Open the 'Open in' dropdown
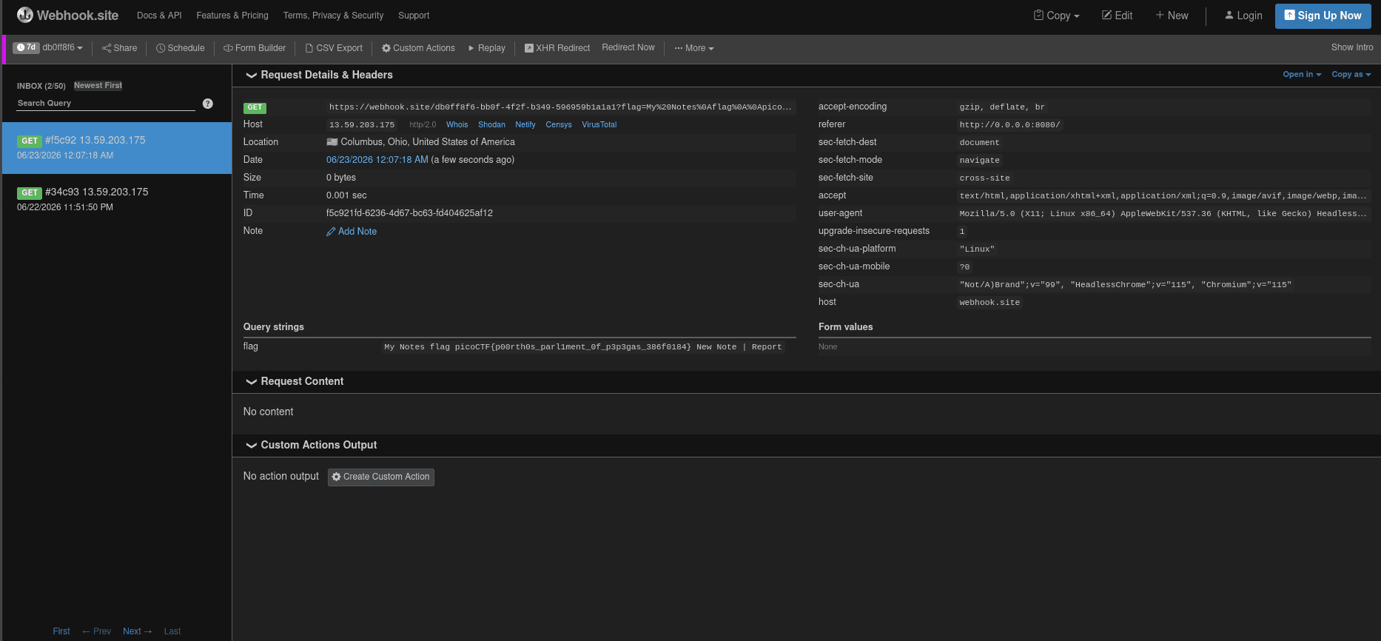This screenshot has width=1381, height=641. [x=1302, y=75]
